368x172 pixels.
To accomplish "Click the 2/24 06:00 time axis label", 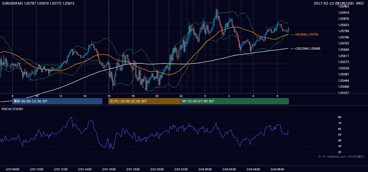I will tap(277, 169).
